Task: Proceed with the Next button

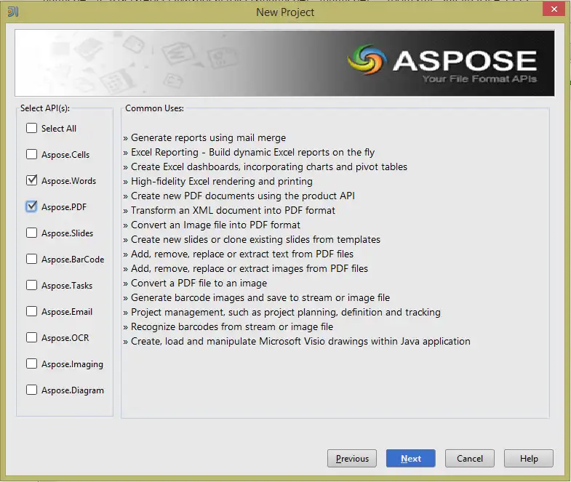Action: click(x=411, y=458)
